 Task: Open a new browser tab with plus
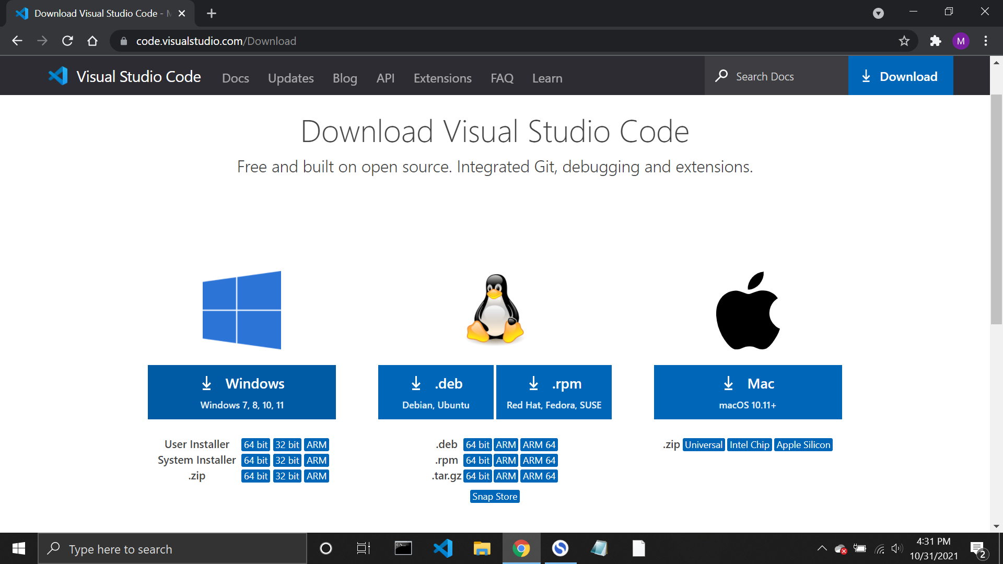click(212, 14)
